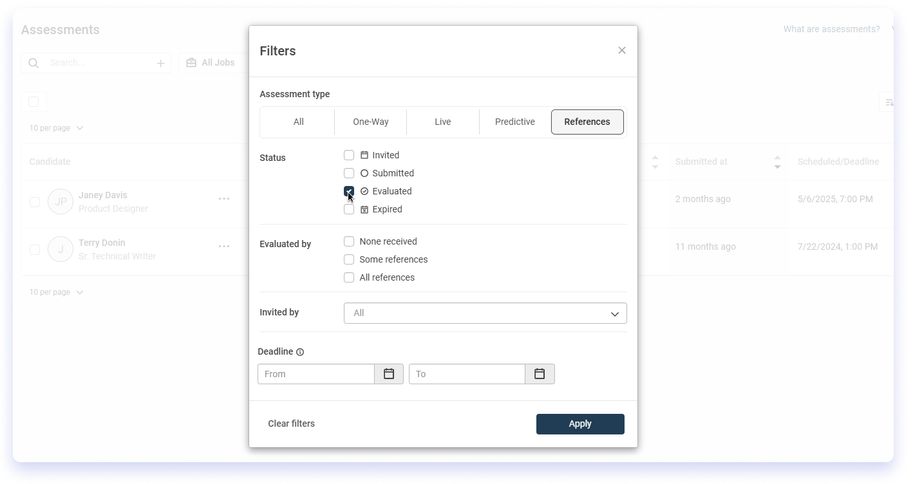
Task: Open the All Jobs dropdown
Action: pyautogui.click(x=211, y=63)
